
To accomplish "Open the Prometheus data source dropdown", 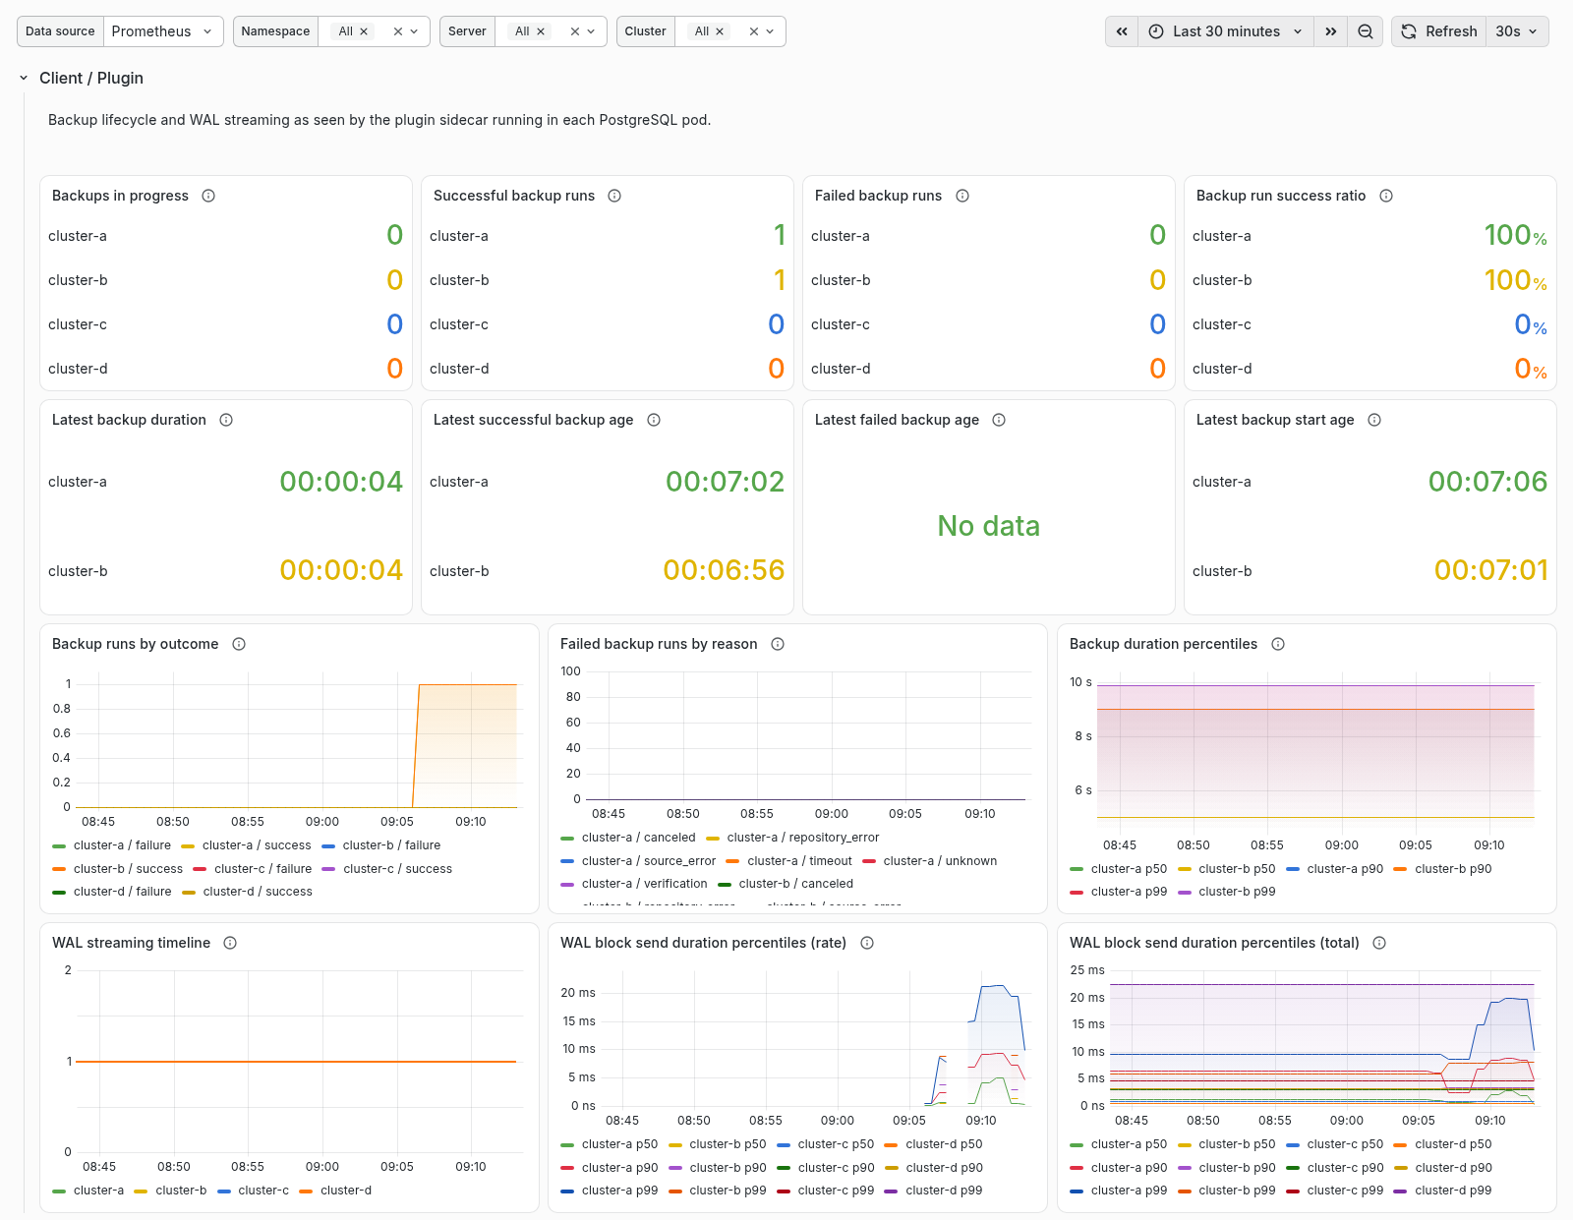I will (x=163, y=31).
